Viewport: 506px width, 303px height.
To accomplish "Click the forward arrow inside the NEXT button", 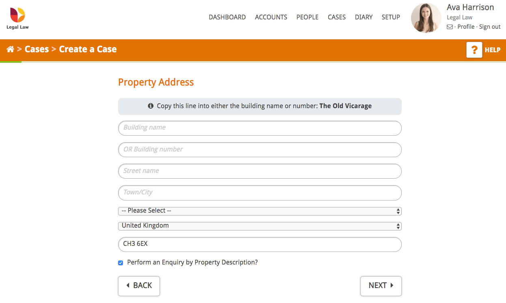I will [391, 286].
